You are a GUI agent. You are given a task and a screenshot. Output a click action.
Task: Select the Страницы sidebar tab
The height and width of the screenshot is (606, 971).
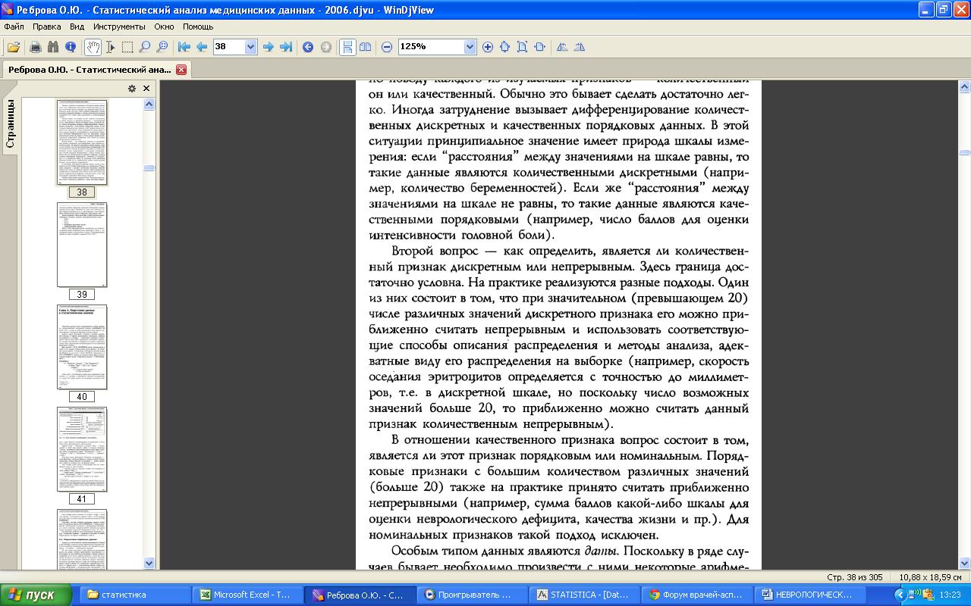click(11, 126)
